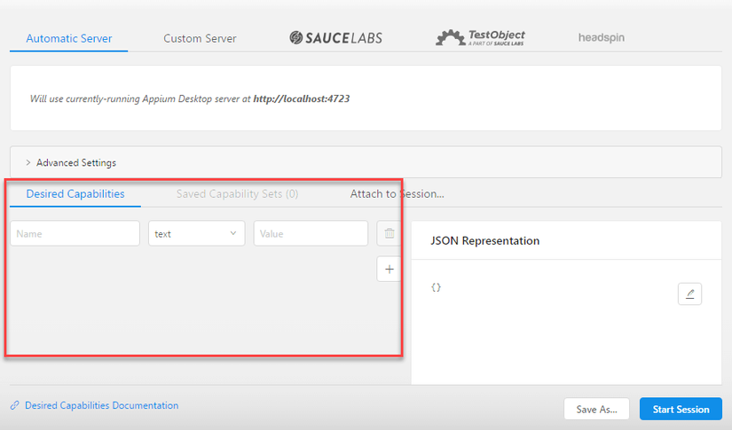Open the Attach to Session tab
Viewport: 732px width, 430px height.
[x=397, y=194]
